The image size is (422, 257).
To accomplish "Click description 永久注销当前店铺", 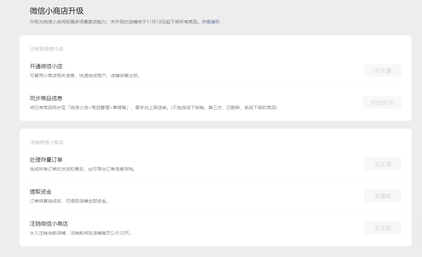I will (81, 233).
